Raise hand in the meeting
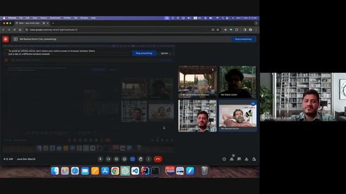This screenshot has height=194, width=346. click(141, 159)
